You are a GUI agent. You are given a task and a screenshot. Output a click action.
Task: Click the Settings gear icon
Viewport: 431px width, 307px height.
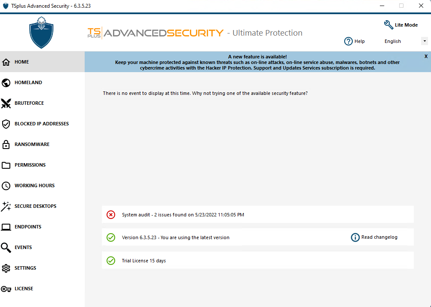[6, 268]
